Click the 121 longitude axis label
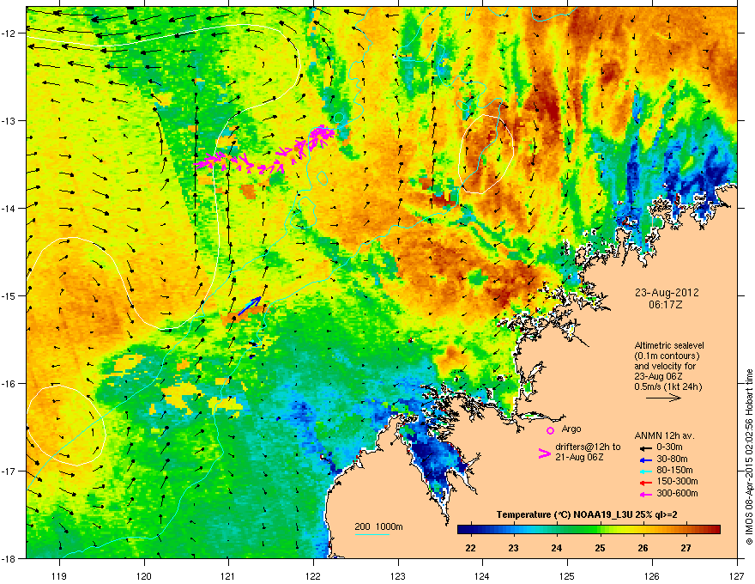This screenshot has width=755, height=584. coord(228,575)
